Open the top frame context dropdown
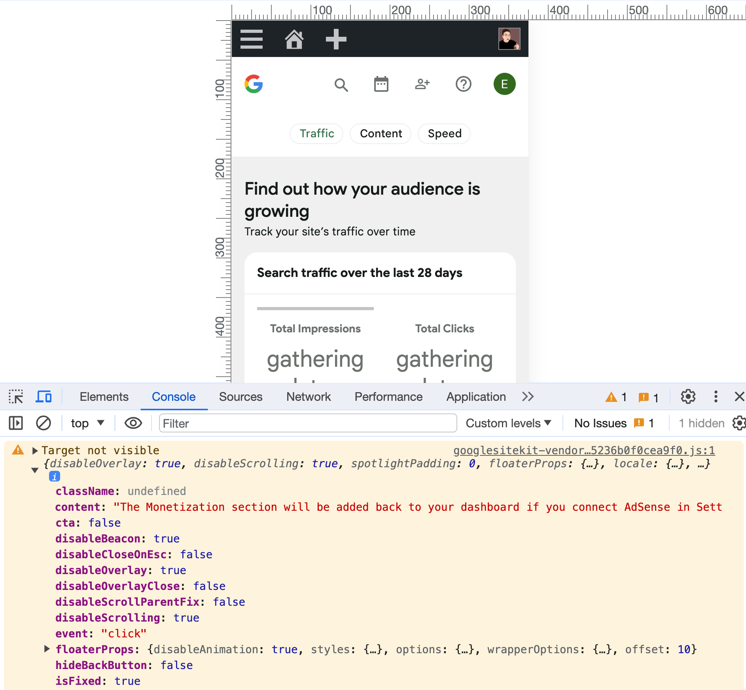The width and height of the screenshot is (746, 690). tap(87, 423)
